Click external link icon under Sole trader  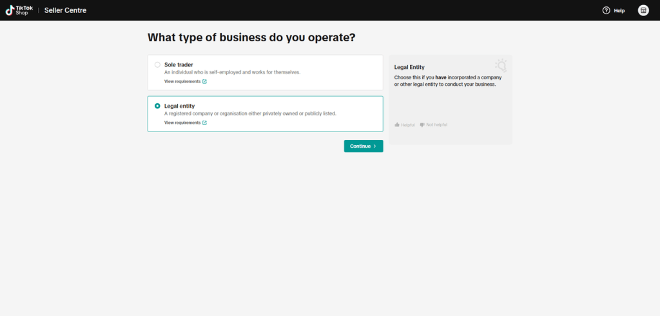(x=204, y=82)
